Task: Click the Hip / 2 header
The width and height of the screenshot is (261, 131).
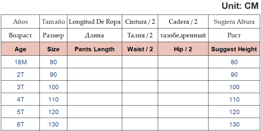Action: [183, 49]
